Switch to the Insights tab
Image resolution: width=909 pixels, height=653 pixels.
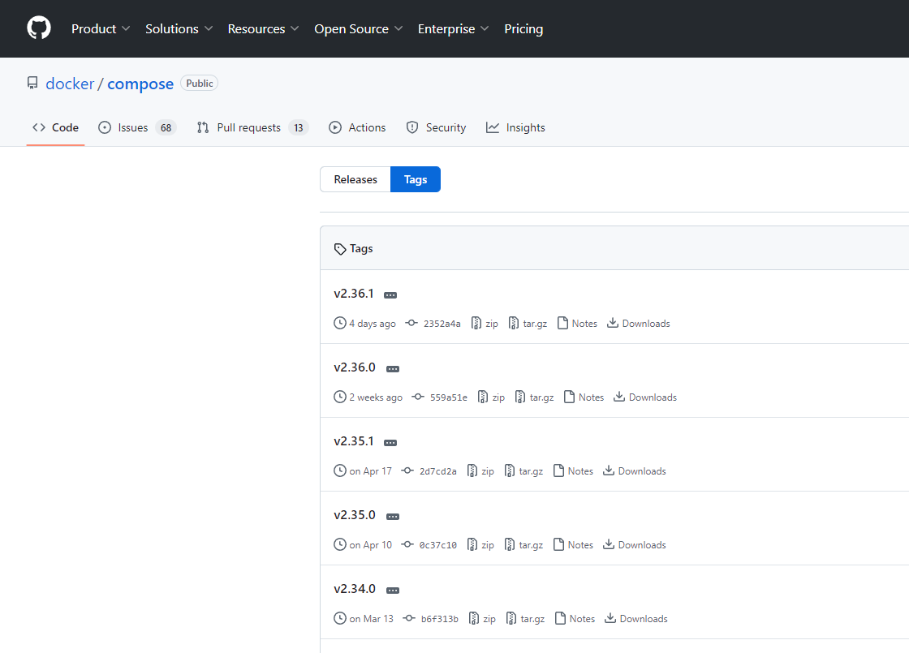pos(515,127)
